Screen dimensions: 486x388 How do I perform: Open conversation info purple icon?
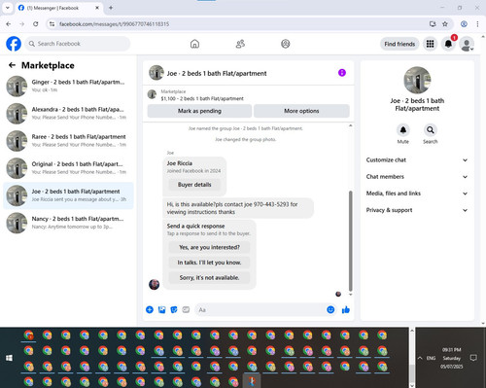[342, 73]
